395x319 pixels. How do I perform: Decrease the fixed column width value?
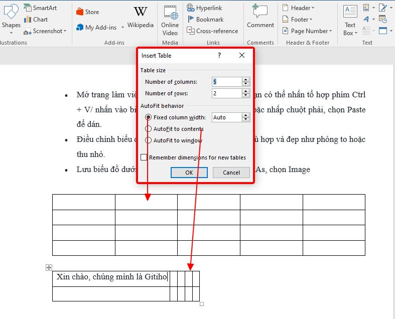point(245,119)
